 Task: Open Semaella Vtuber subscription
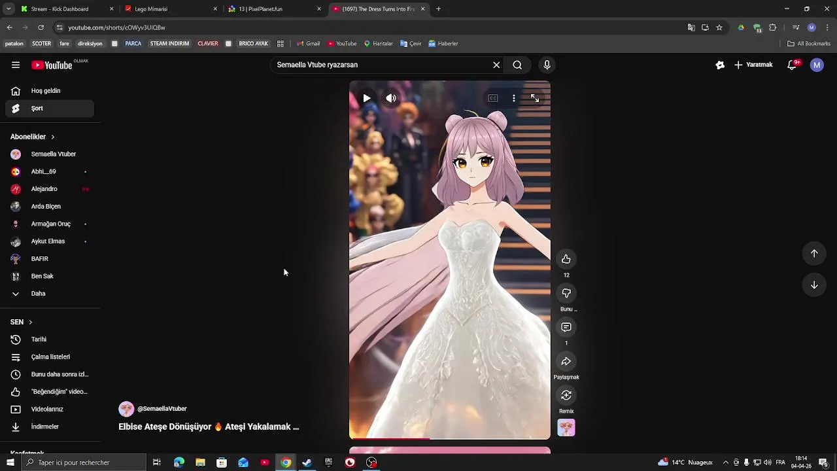[50, 154]
